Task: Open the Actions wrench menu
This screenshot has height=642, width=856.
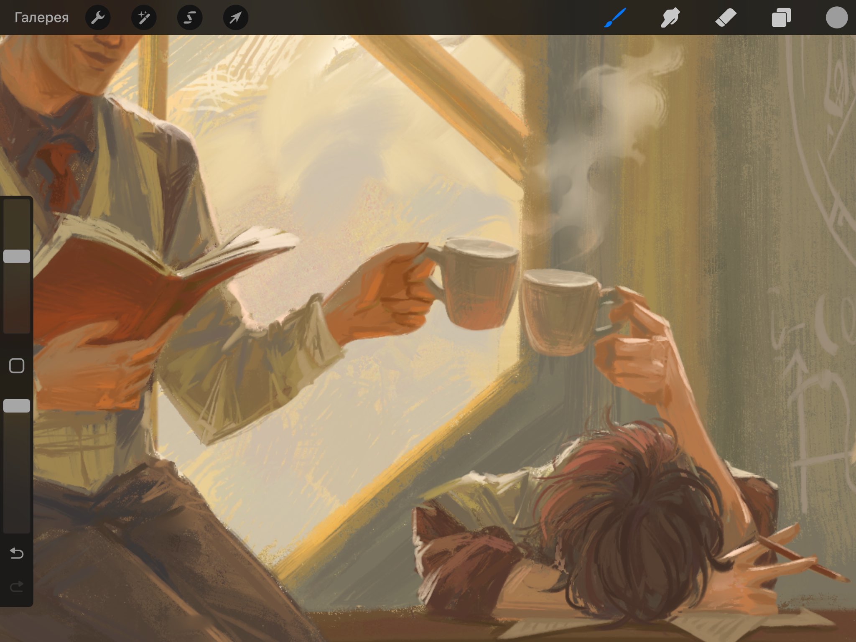Action: click(x=98, y=18)
